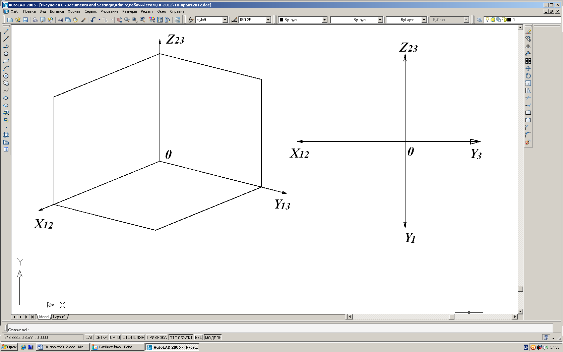Viewport: 563px width, 352px height.
Task: Toggle СЕТКА grid display
Action: point(102,338)
